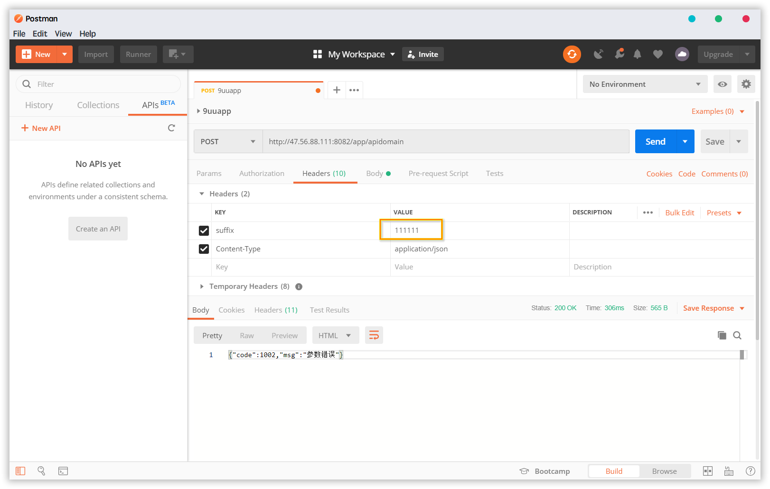The height and width of the screenshot is (489, 770).
Task: Click Create an API button
Action: (x=98, y=229)
